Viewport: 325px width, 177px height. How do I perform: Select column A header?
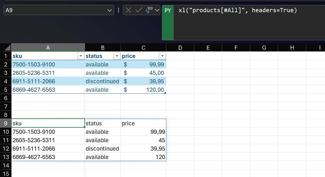coord(48,48)
